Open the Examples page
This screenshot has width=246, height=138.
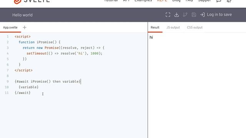pyautogui.click(x=143, y=1)
